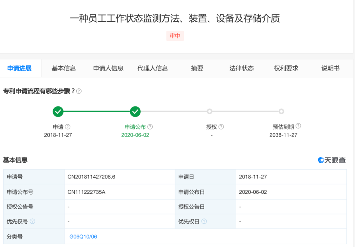Open the 申请人信息 tab

click(108, 68)
